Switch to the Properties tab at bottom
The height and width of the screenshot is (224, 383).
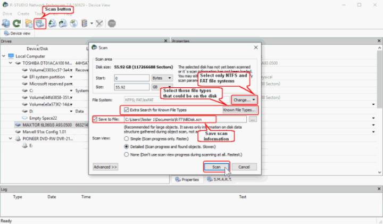click(x=187, y=179)
